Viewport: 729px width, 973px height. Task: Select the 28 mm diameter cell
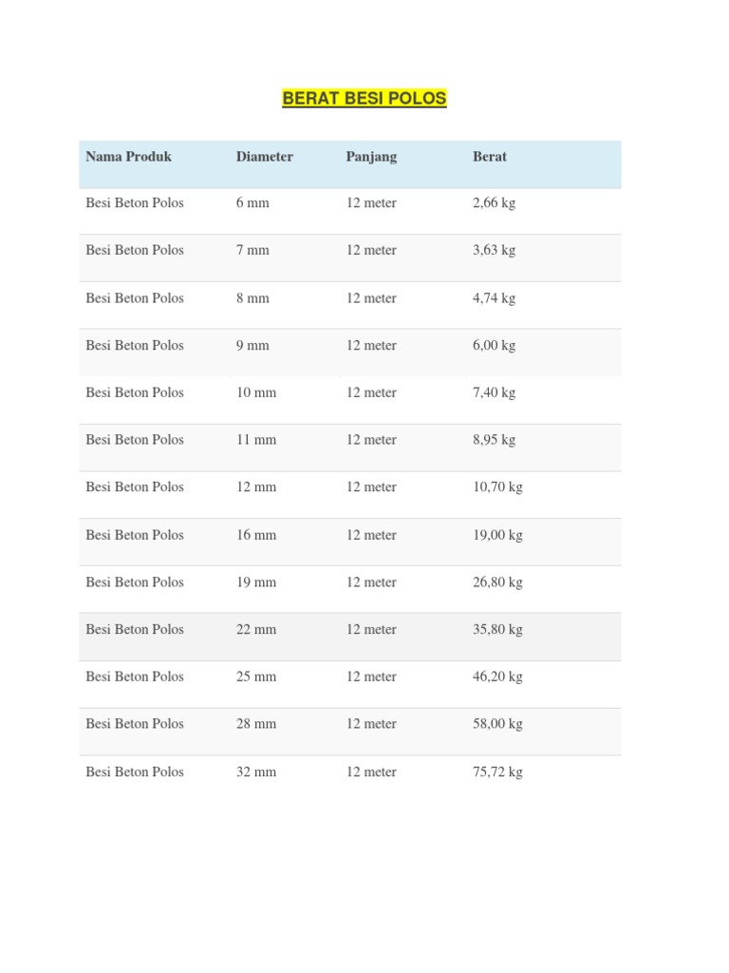[256, 724]
